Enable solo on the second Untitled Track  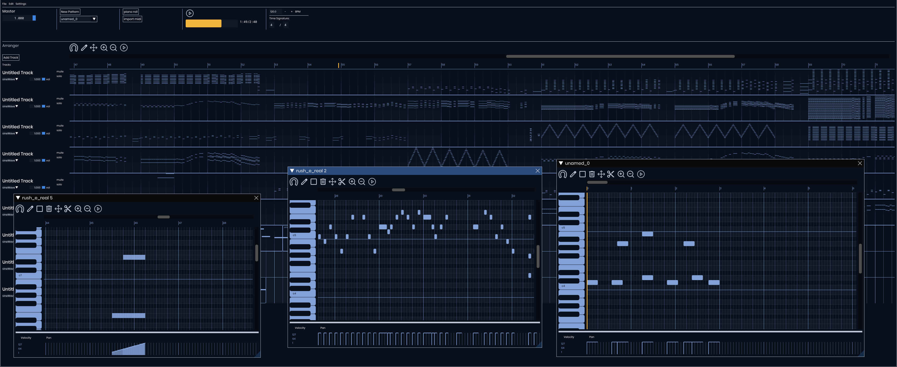coord(60,103)
